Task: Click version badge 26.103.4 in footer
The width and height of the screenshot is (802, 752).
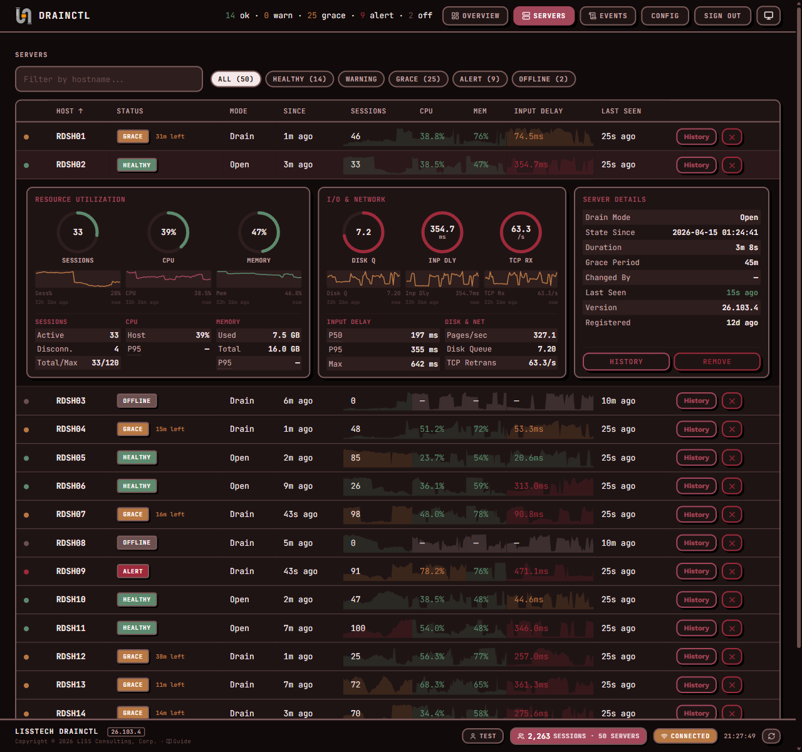Action: pyautogui.click(x=126, y=732)
